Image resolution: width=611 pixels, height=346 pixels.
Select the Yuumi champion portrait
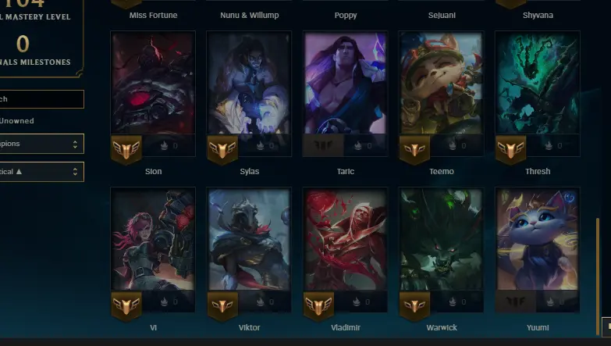[x=538, y=240]
